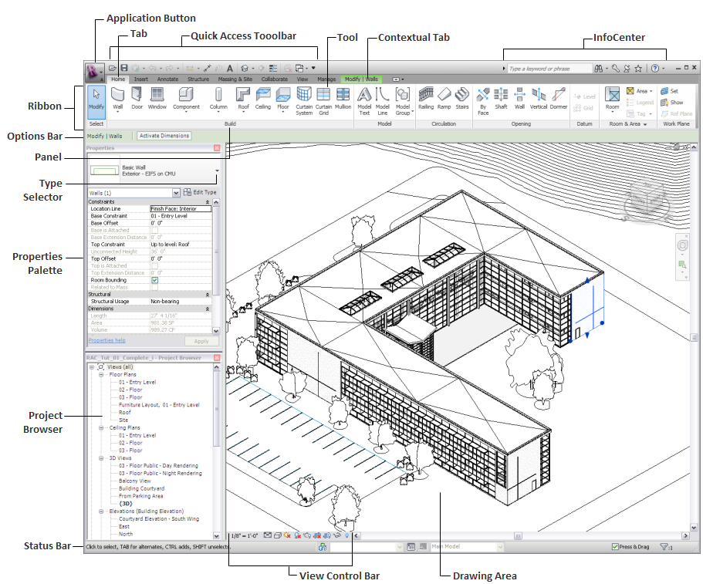Select the Door tool
This screenshot has height=584, width=703.
[137, 99]
